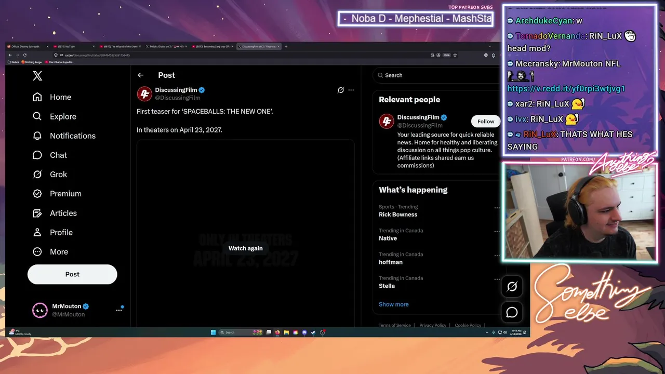
Task: Switch to The Wizard of the Kremlin tab
Action: click(119, 47)
